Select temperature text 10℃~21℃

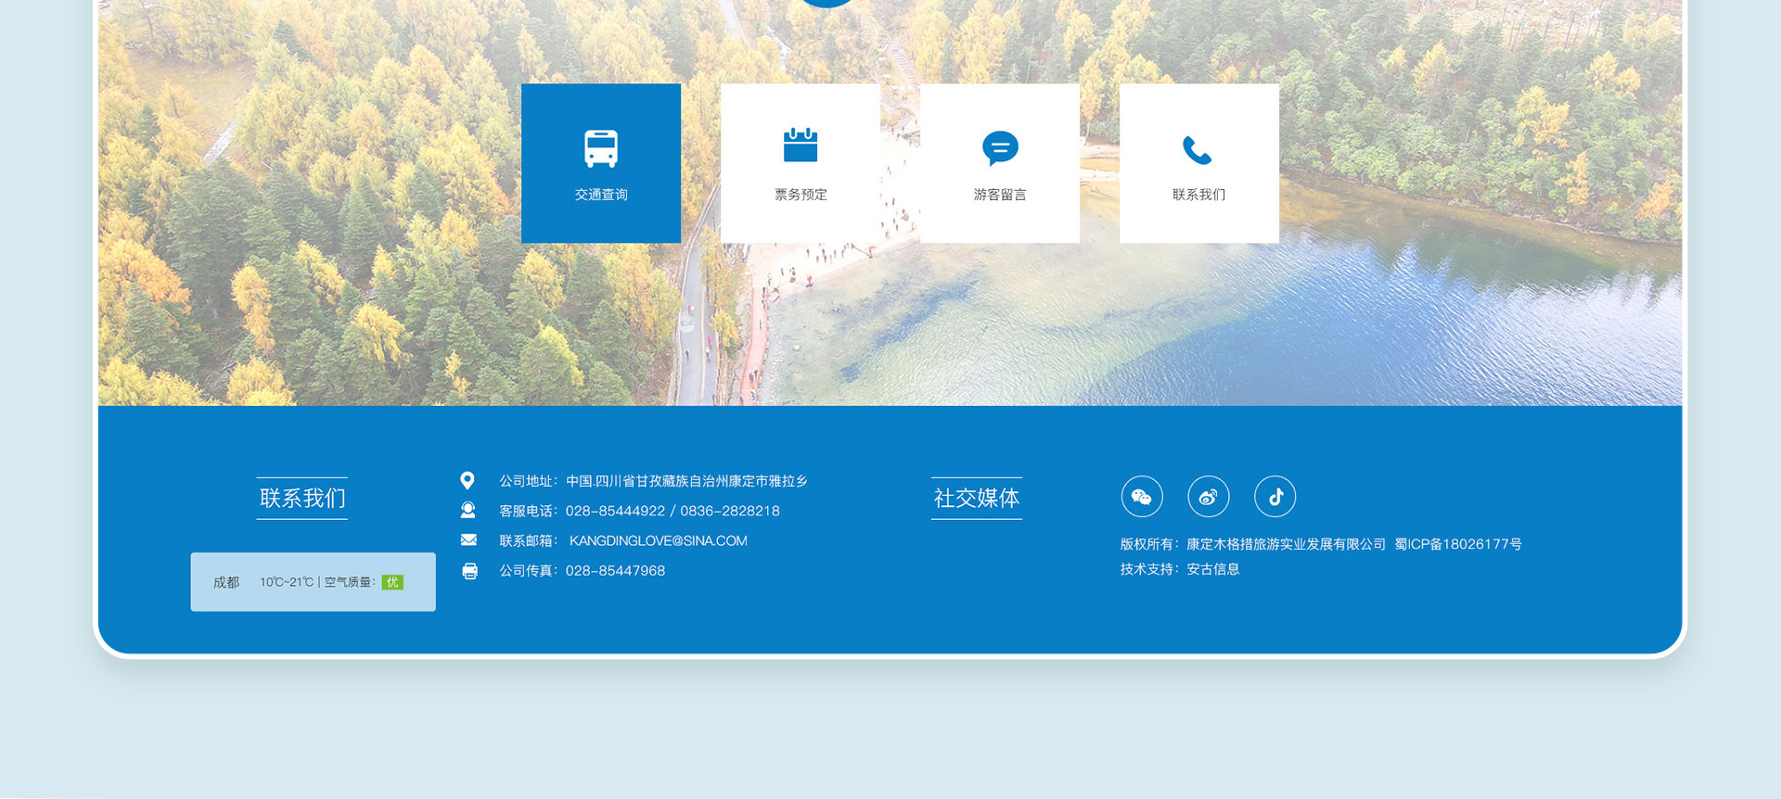287,582
